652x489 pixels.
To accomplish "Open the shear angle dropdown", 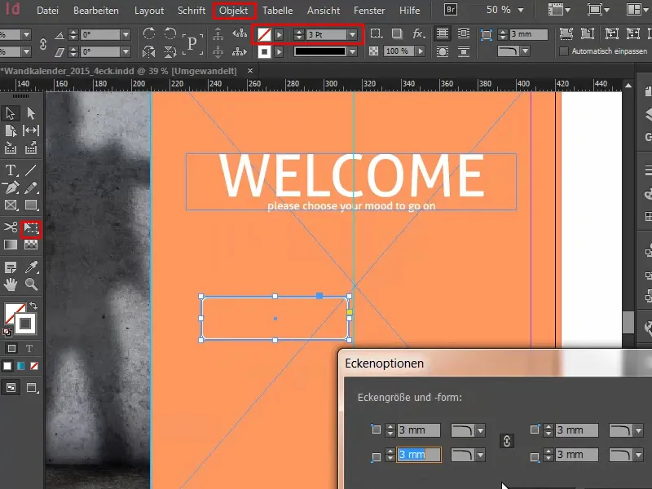I will 126,52.
